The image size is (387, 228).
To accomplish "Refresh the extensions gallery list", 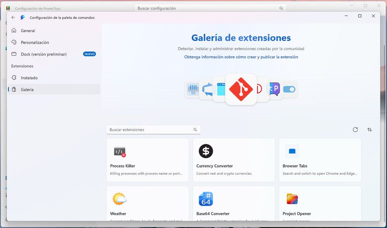I will (355, 130).
